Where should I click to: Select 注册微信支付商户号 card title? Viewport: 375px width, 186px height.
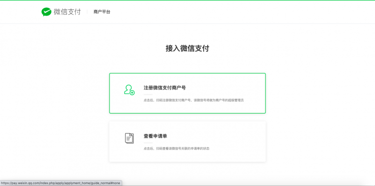click(x=164, y=88)
